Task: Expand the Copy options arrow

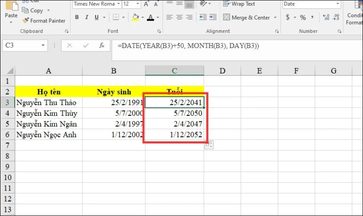Action: 48,10
